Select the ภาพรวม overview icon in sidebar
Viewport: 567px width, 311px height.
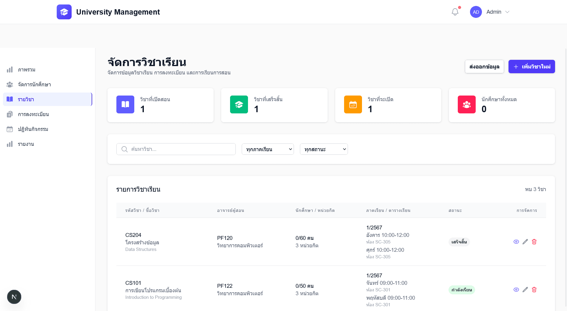10,70
